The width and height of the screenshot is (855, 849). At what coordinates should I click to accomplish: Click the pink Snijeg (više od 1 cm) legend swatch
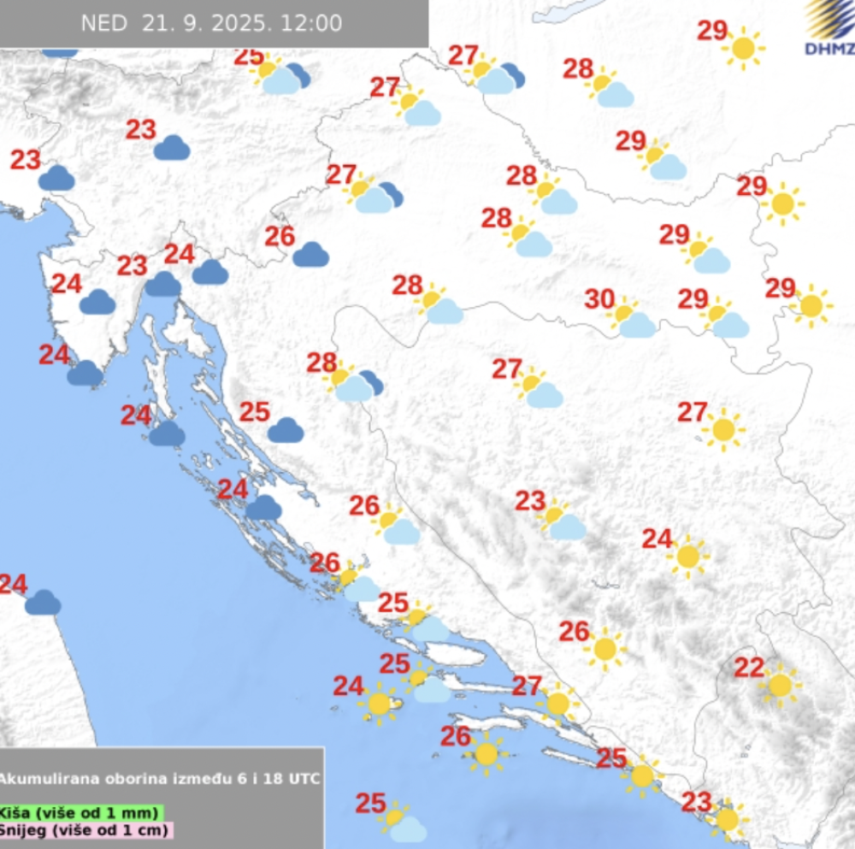coord(85,830)
